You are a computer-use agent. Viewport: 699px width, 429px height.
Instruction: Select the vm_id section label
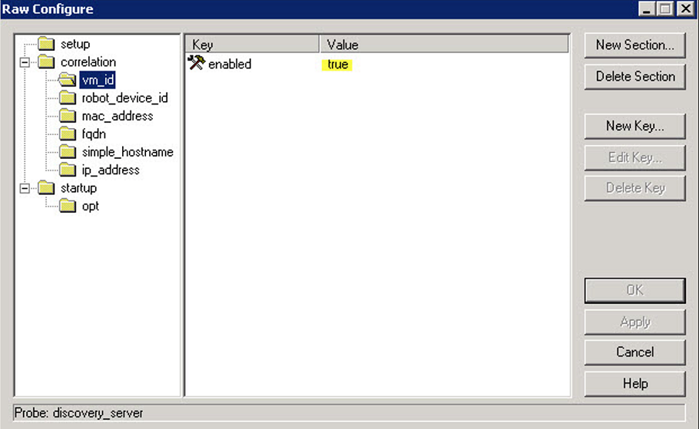(x=98, y=80)
